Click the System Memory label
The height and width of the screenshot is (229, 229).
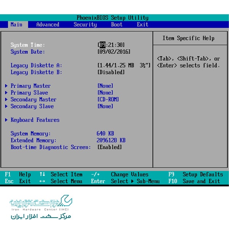(31, 134)
